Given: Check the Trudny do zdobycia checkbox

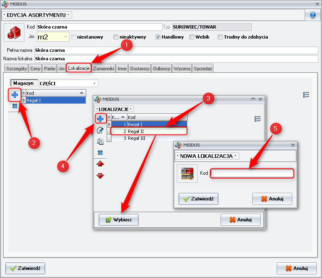Looking at the screenshot, I should point(220,37).
